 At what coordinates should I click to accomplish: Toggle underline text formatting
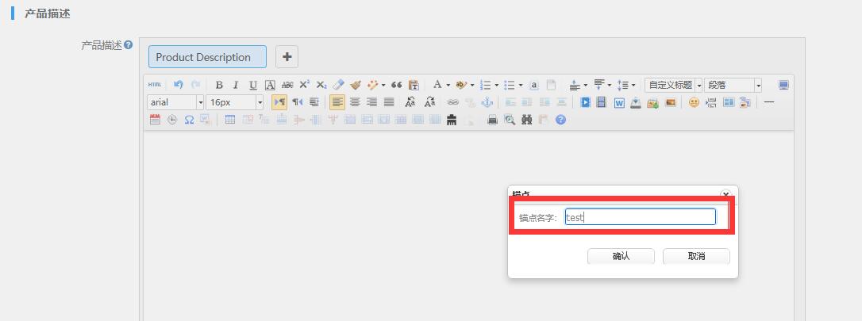[x=252, y=85]
